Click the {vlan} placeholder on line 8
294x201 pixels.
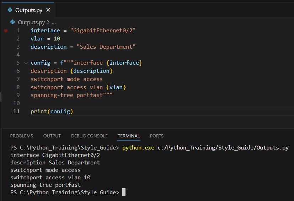[116, 87]
